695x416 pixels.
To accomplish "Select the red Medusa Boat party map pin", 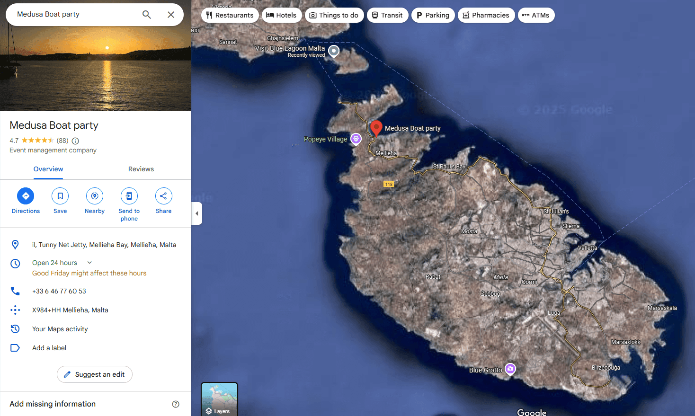I will [376, 128].
